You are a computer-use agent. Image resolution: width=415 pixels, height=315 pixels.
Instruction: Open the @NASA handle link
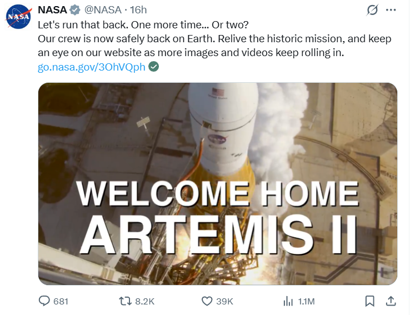[103, 10]
